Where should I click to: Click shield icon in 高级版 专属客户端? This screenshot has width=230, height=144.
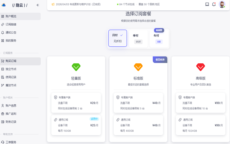point(180,97)
